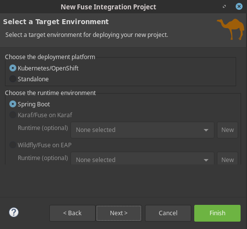
Task: Click New beside the Karaf runtime dropdown
Action: [227, 130]
